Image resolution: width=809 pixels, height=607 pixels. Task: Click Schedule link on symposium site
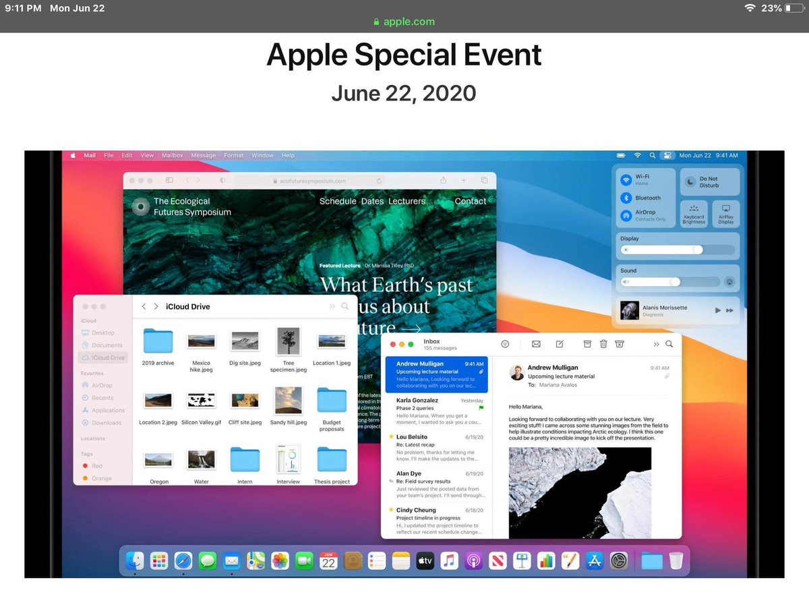tap(338, 201)
